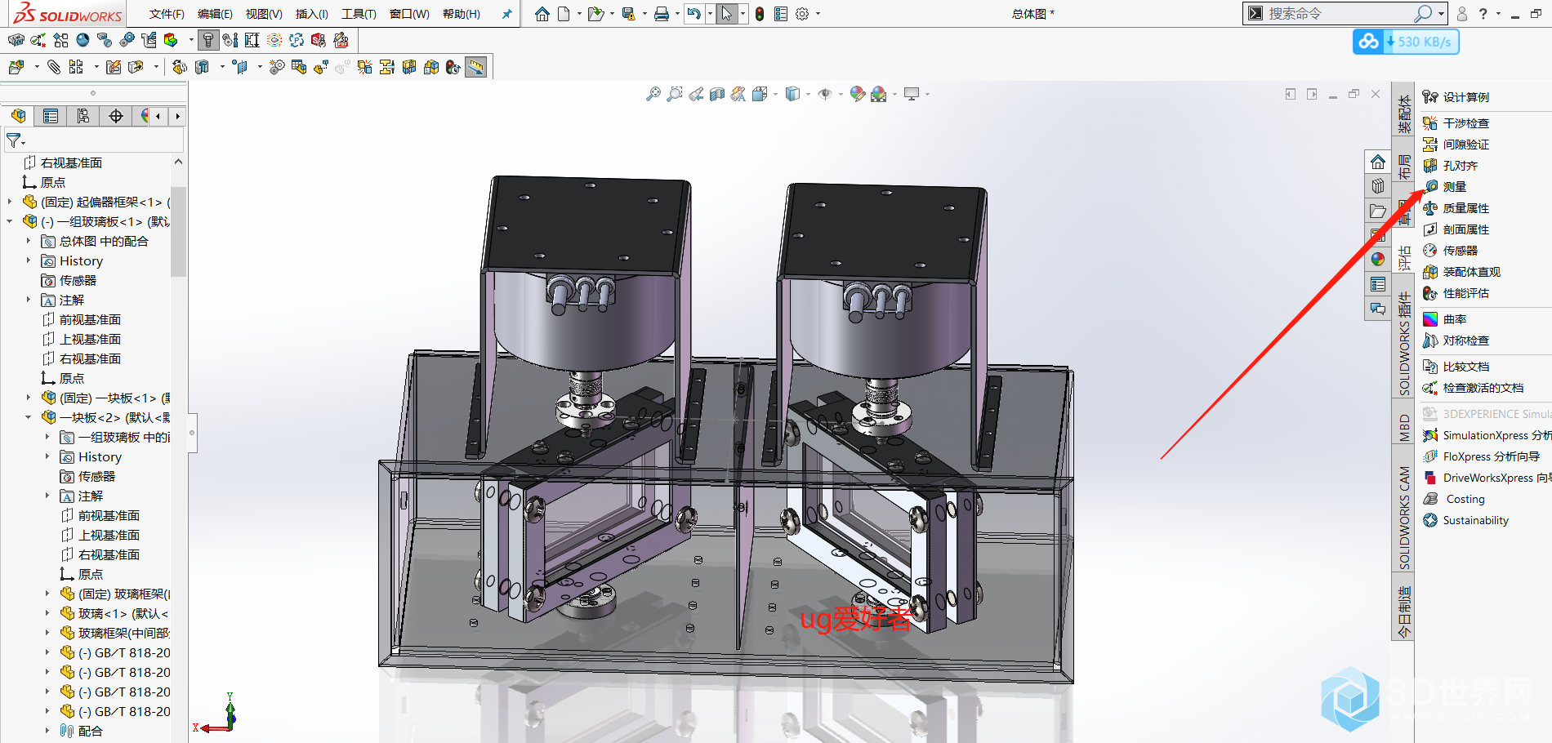Image resolution: width=1552 pixels, height=743 pixels.
Task: Click the Section View icon in view toolbar
Action: [717, 95]
